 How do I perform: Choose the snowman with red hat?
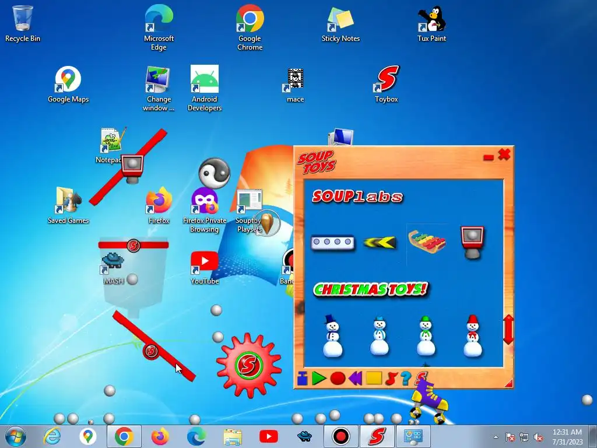click(472, 335)
